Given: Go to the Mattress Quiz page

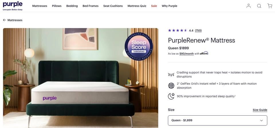Looking at the screenshot, I should point(137,6).
